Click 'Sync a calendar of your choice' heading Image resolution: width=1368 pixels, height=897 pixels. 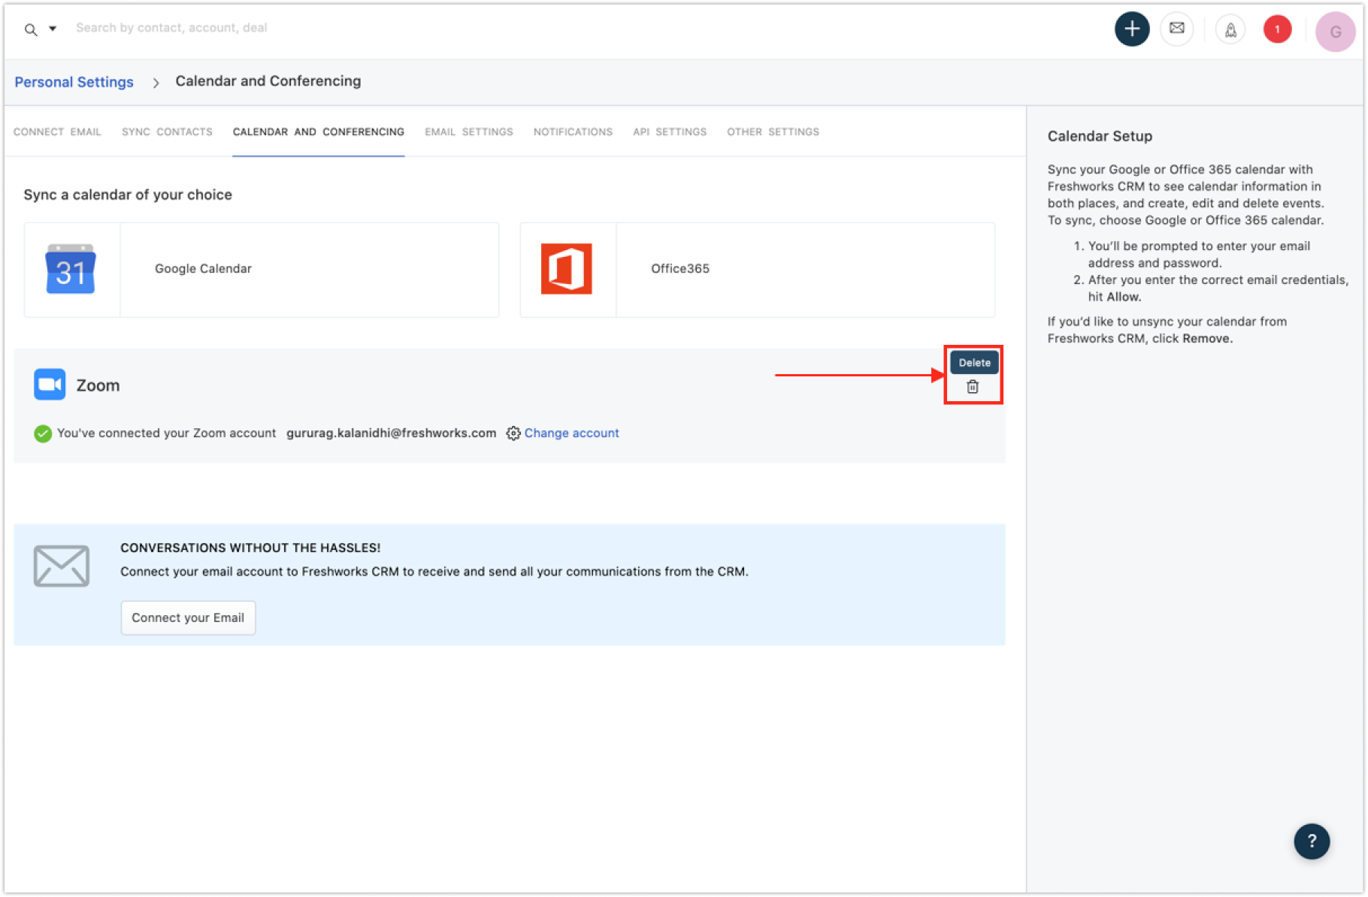(128, 195)
